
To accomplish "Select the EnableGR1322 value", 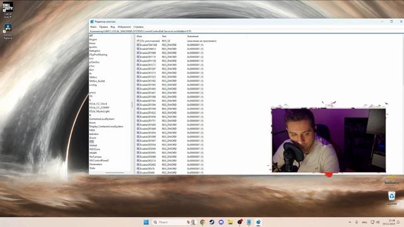I will point(148,77).
